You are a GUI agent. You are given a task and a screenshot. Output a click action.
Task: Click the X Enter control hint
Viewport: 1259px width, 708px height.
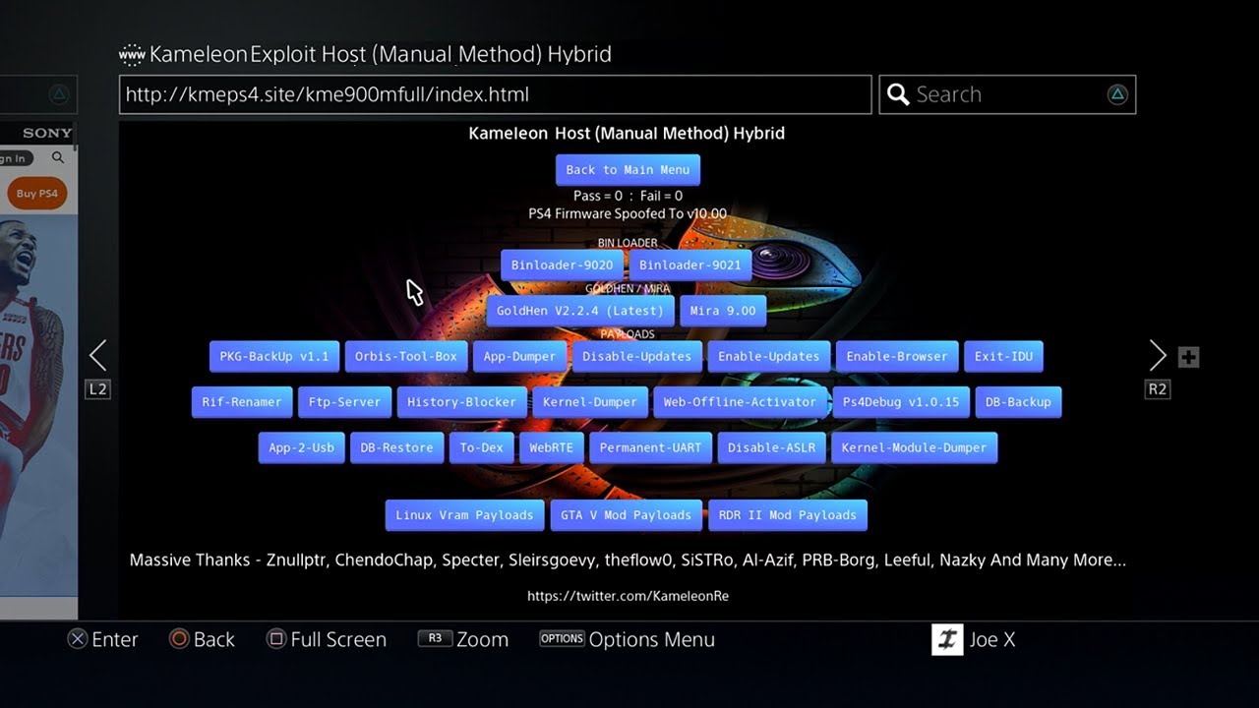pos(102,639)
